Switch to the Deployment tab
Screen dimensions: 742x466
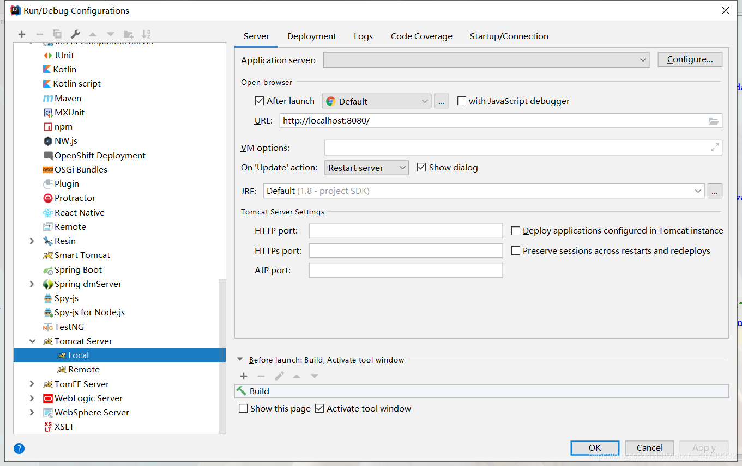click(x=312, y=36)
